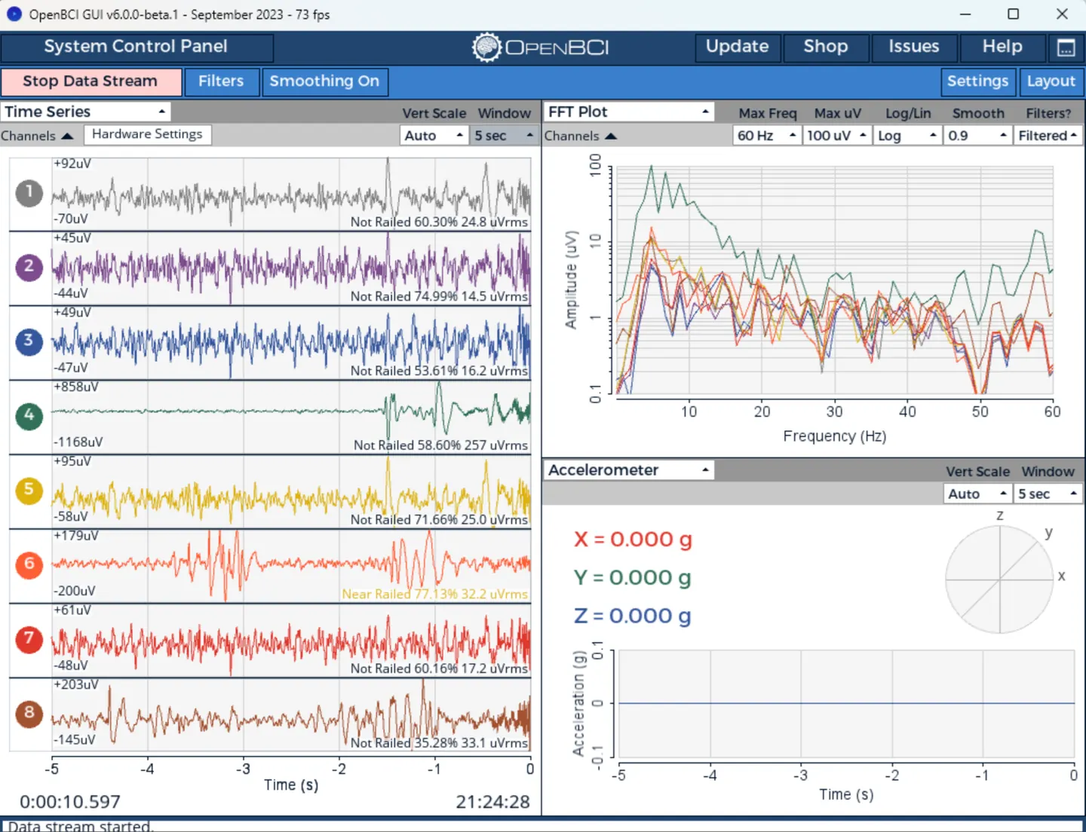Click channel 4 'Not Railed 58.60% 257 uVrms' text
Viewport: 1086px width, 832px height.
coord(441,445)
